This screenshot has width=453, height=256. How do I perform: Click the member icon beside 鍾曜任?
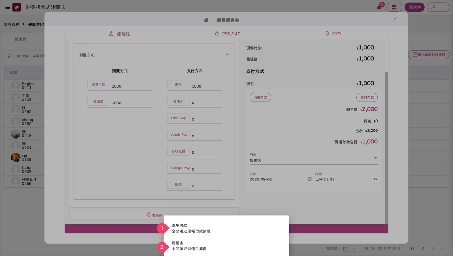click(x=111, y=34)
